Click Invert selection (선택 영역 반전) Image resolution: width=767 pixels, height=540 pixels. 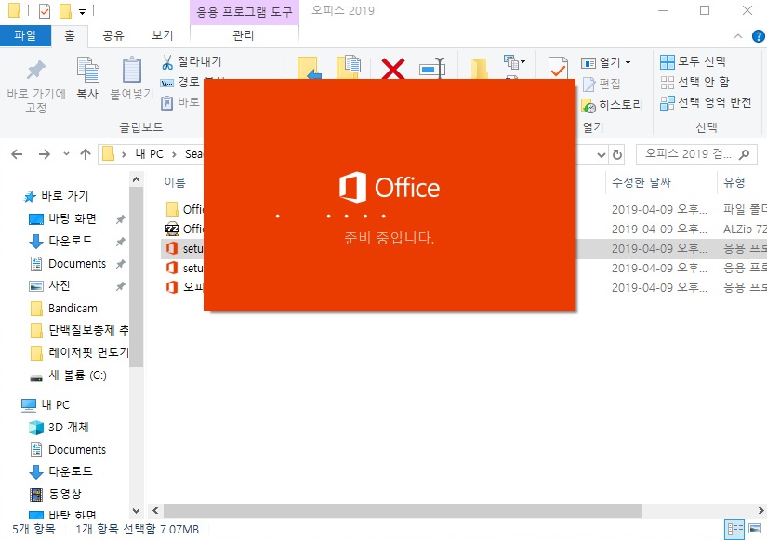click(x=706, y=103)
